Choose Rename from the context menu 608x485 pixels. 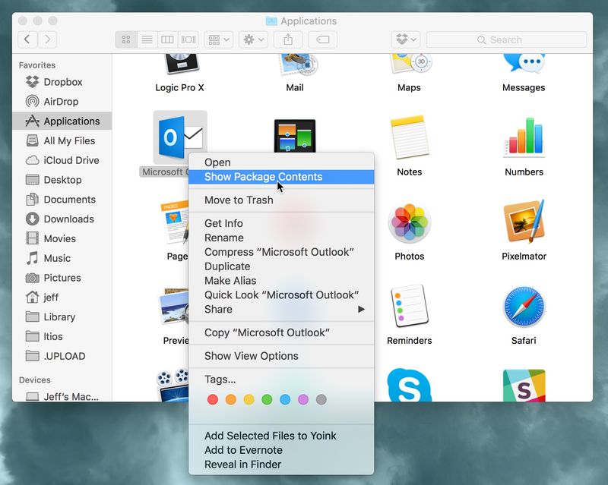tap(281, 238)
